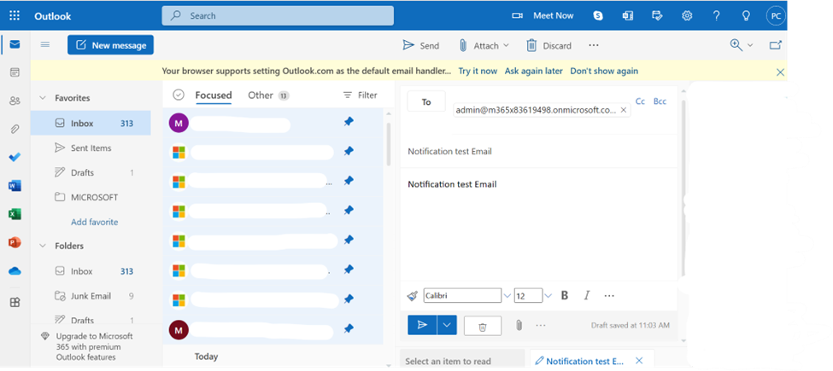Image resolution: width=833 pixels, height=371 pixels.
Task: Switch to the Focused tab
Action: pos(214,96)
